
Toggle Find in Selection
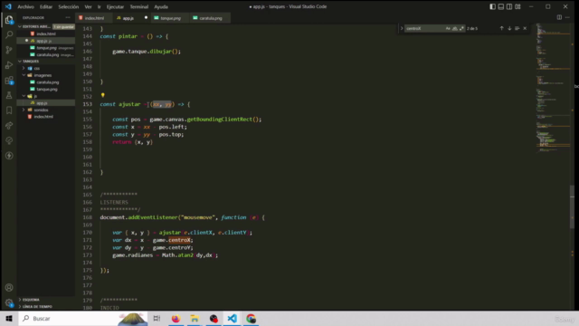[517, 28]
